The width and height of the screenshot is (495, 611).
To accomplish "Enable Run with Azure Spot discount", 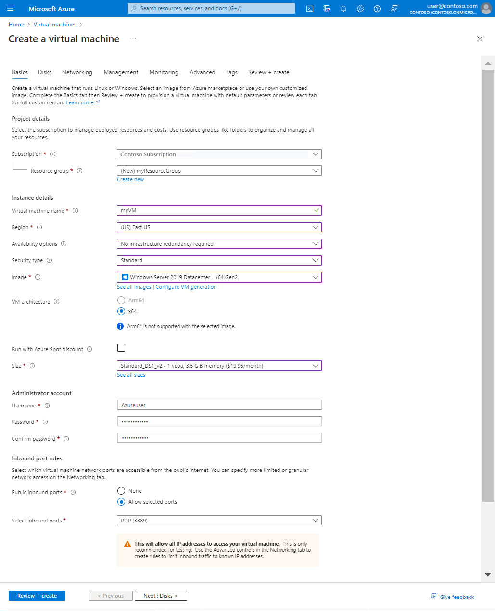I will (121, 348).
